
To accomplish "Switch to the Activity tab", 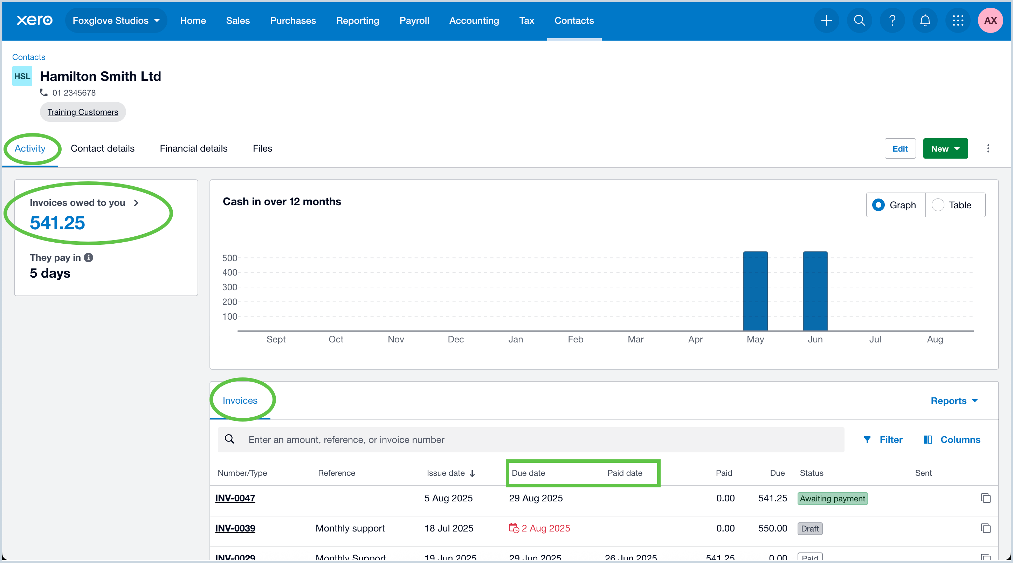I will [x=30, y=148].
